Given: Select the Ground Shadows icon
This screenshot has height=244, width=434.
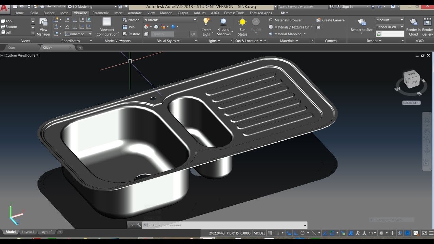Looking at the screenshot, I should 223,22.
